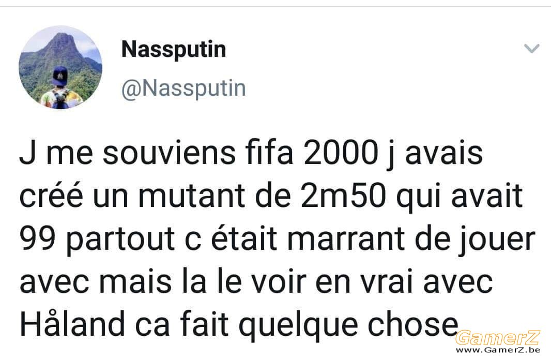Viewport: 551px width, 358px height.
Task: Click the 2m50 height text
Action: coord(343,196)
